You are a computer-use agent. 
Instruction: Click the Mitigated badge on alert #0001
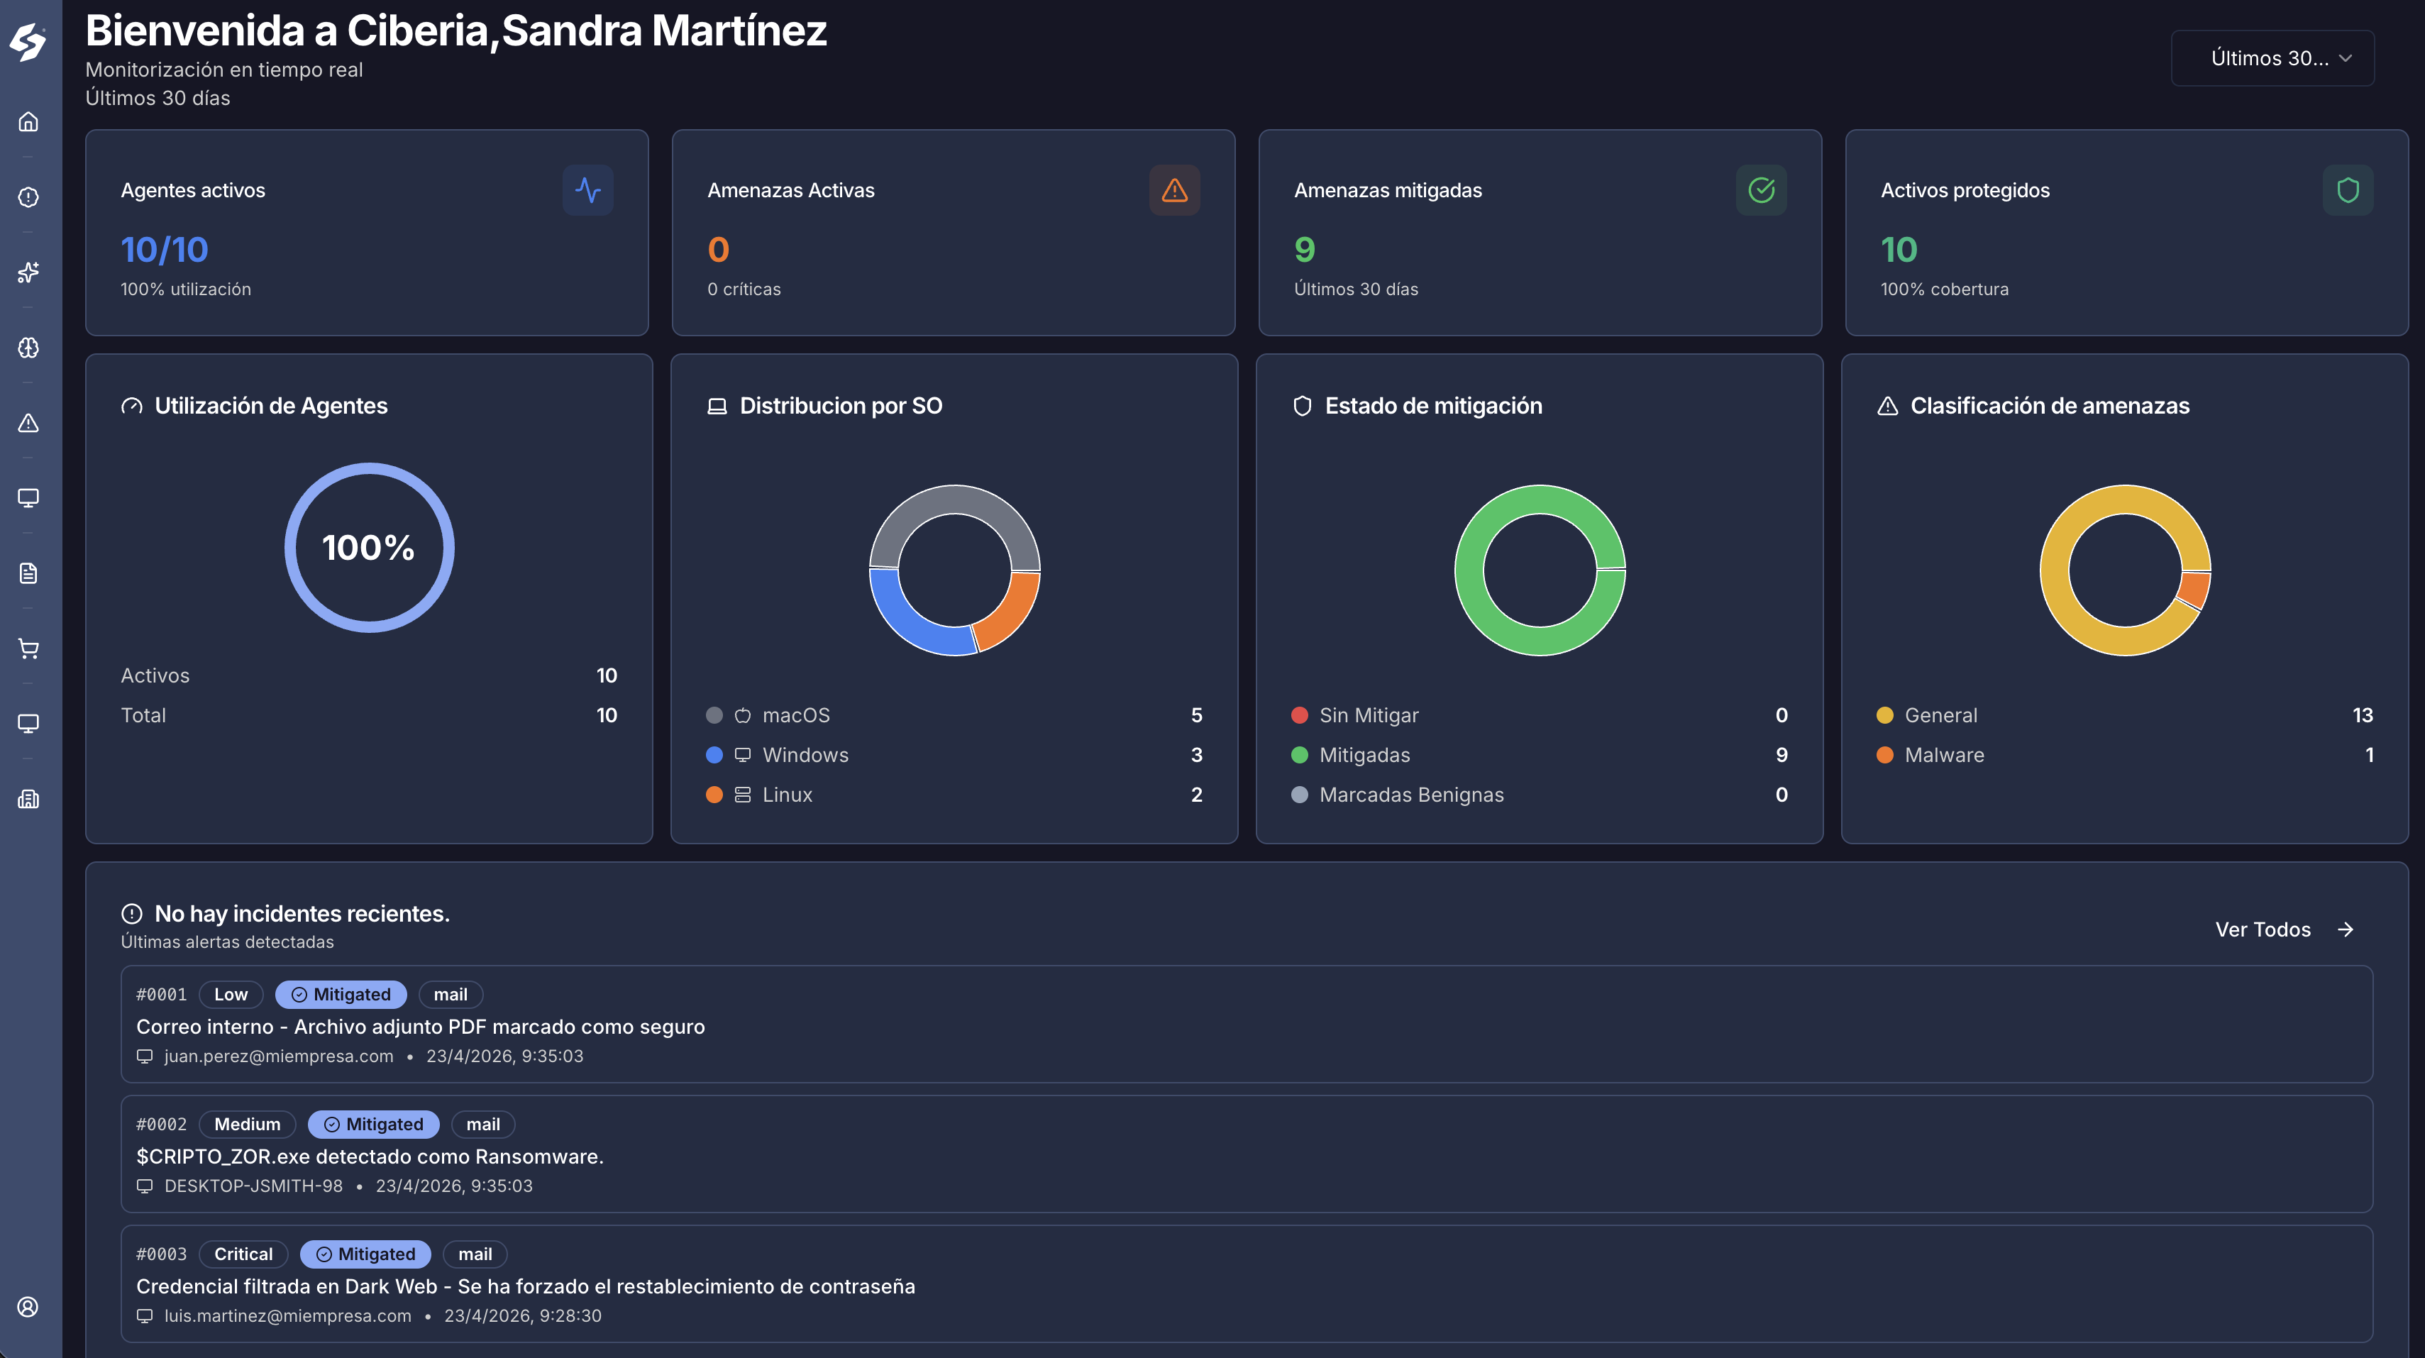point(341,995)
